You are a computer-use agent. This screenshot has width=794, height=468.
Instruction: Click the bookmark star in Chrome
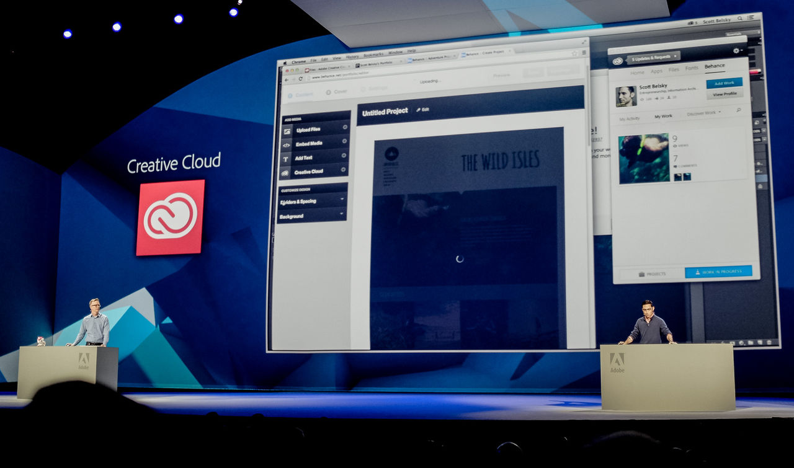(x=574, y=54)
